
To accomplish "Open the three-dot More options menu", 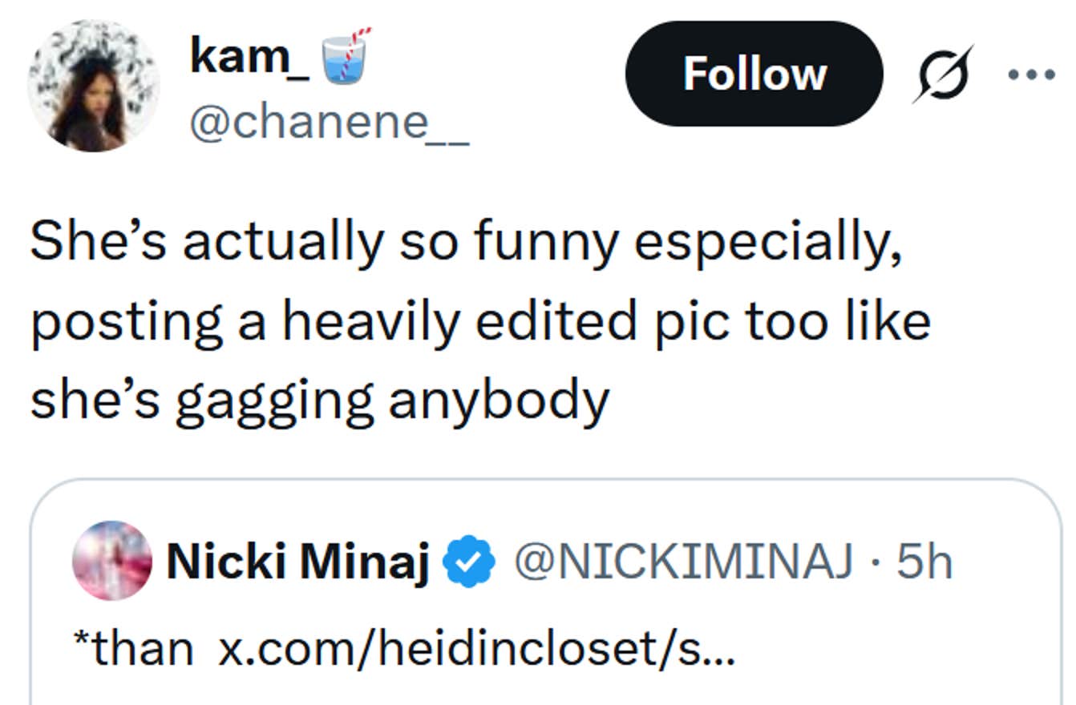I will pyautogui.click(x=1032, y=74).
